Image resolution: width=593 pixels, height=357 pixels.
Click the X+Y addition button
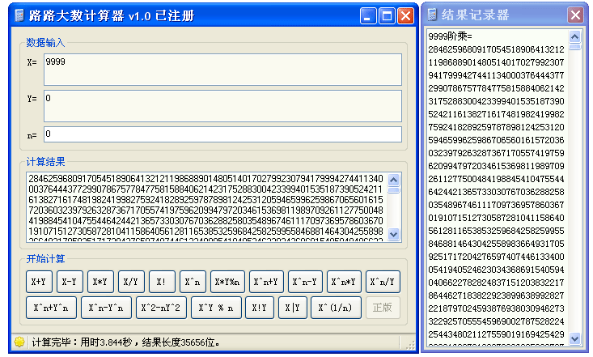[x=40, y=282]
